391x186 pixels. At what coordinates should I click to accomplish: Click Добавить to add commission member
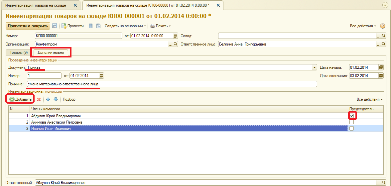tap(21, 99)
